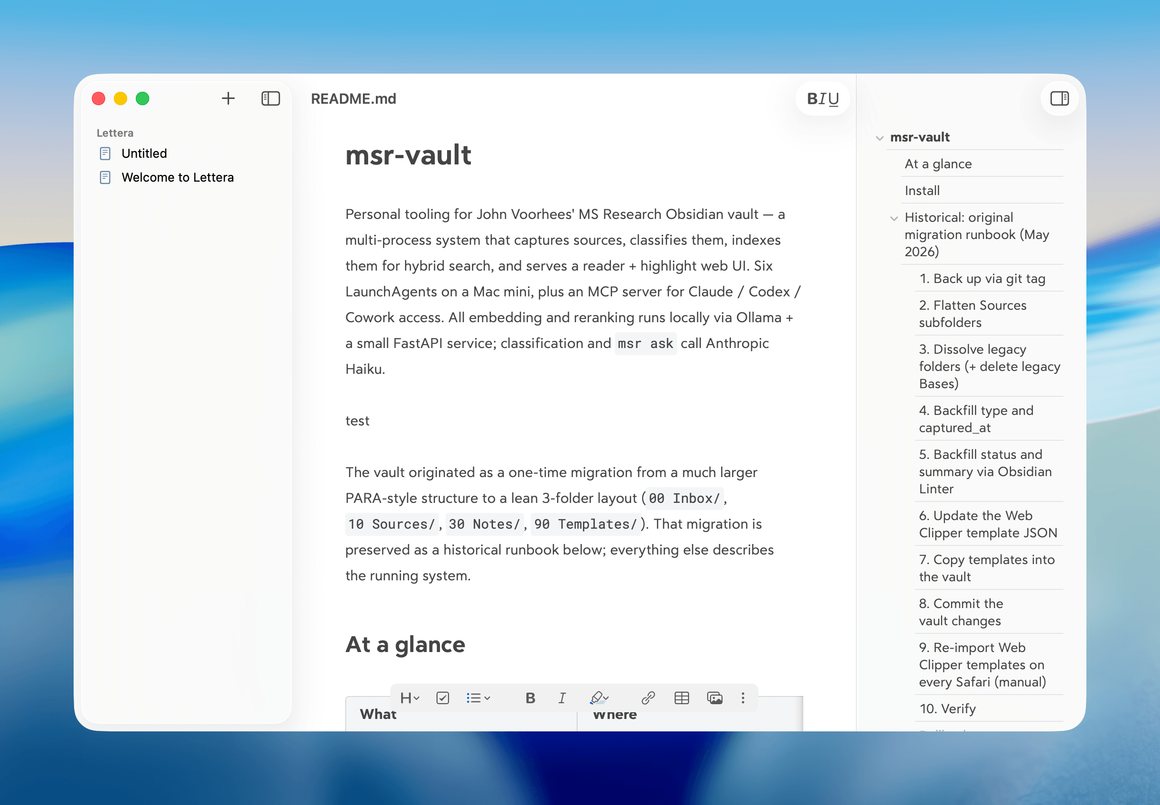Screen dimensions: 1160x805
Task: Go to 1. Back up via git tag
Action: [x=982, y=278]
